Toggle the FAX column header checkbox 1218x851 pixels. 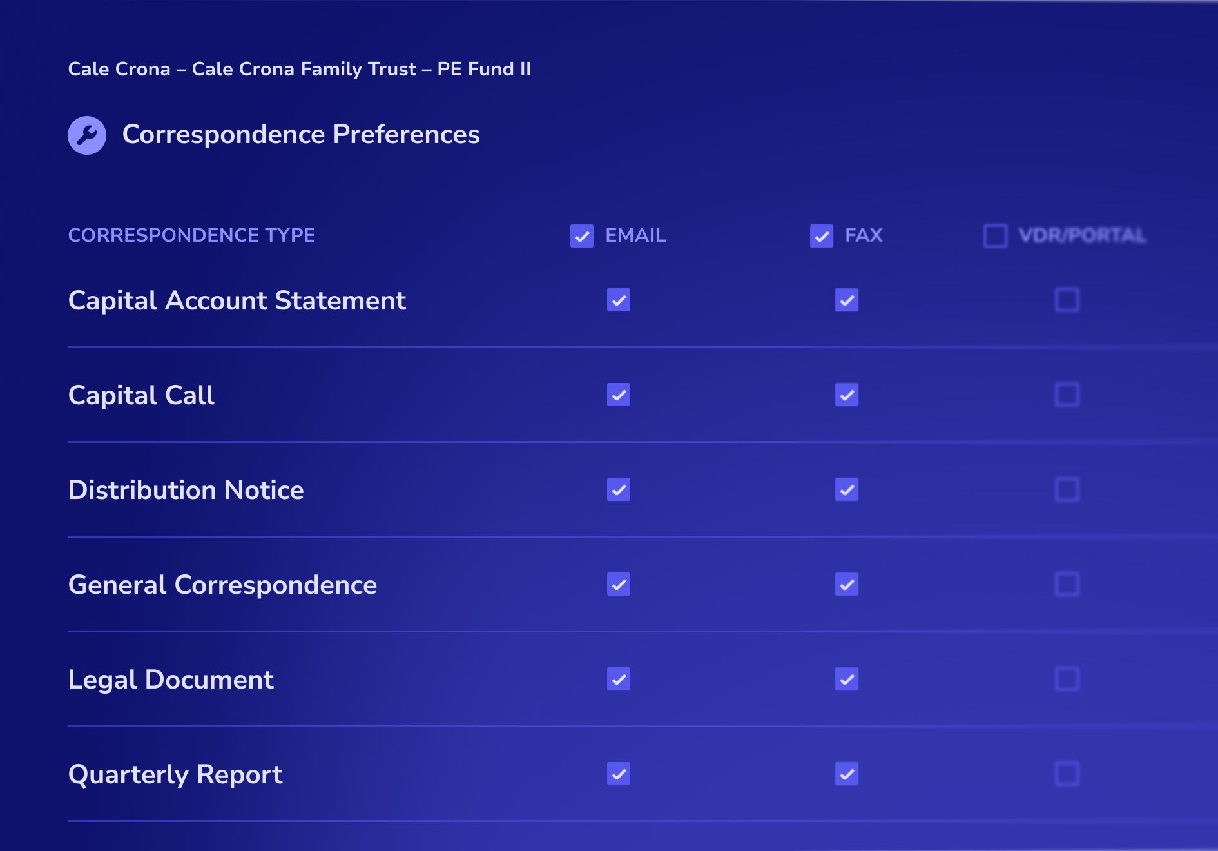pos(822,236)
